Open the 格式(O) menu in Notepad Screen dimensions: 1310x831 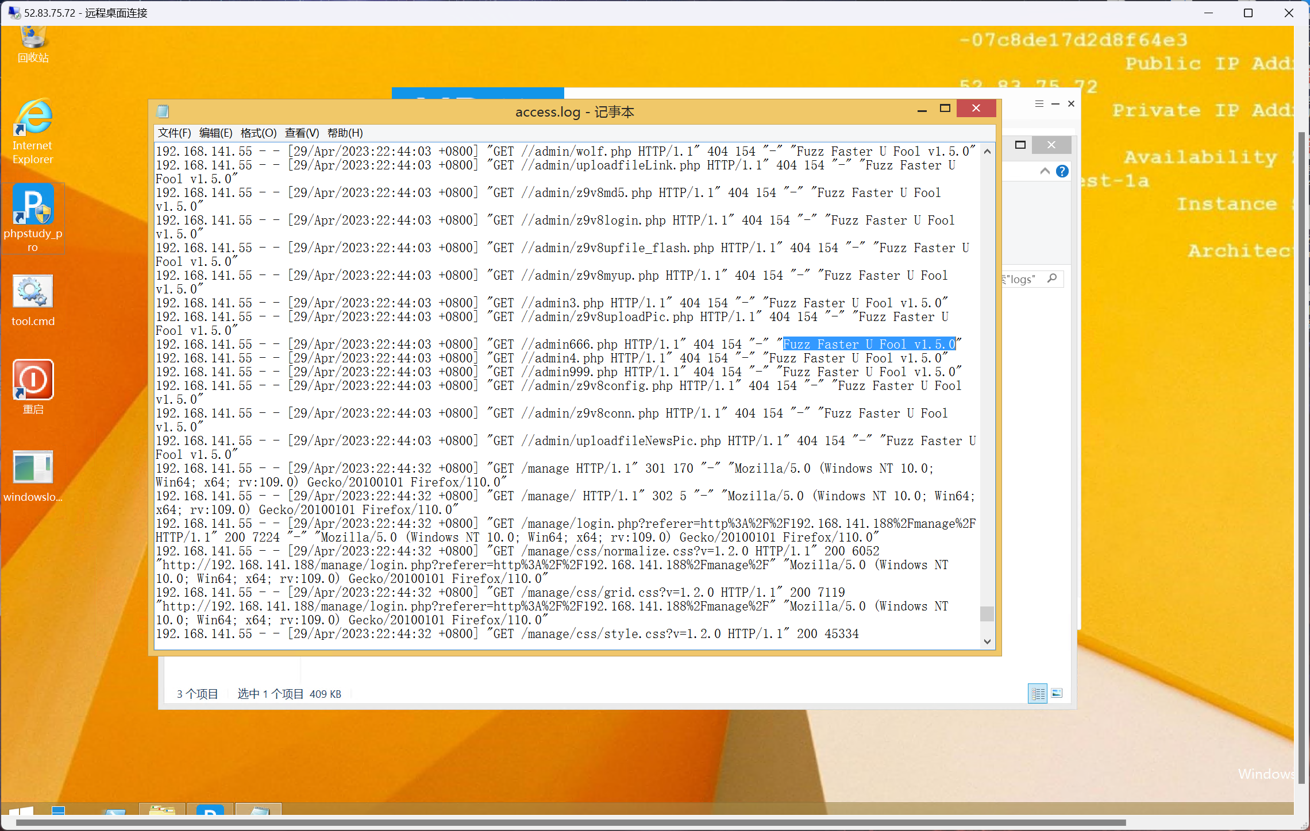click(x=258, y=133)
